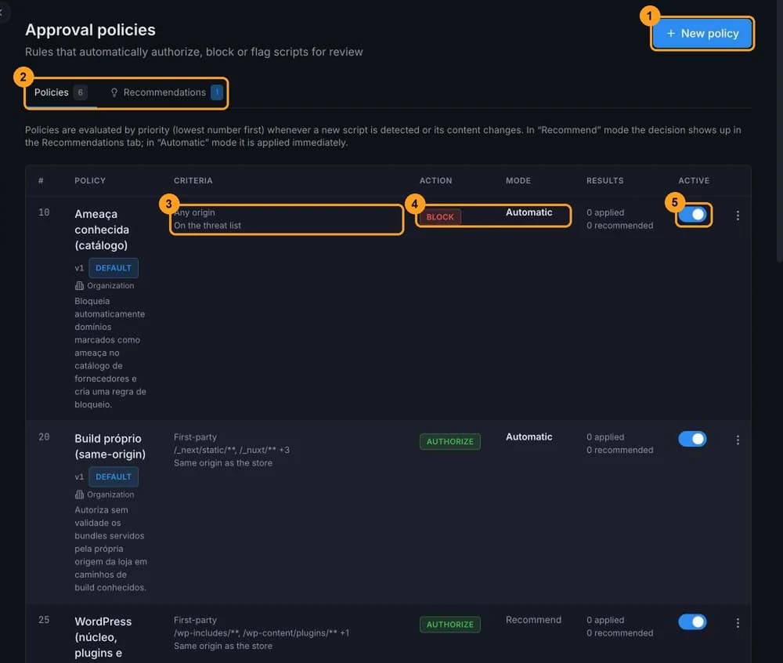This screenshot has width=783, height=663.
Task: Click 'Any origin' criteria text
Action: click(194, 212)
